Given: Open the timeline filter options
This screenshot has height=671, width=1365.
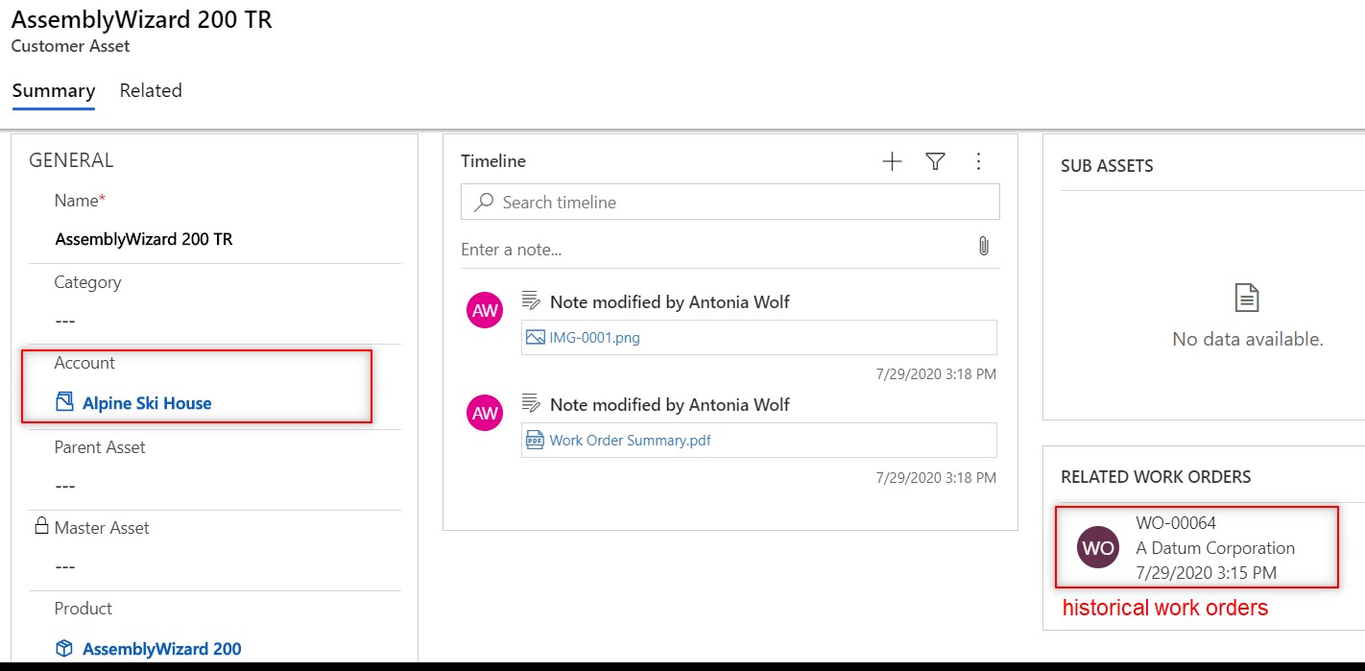Looking at the screenshot, I should 934,161.
